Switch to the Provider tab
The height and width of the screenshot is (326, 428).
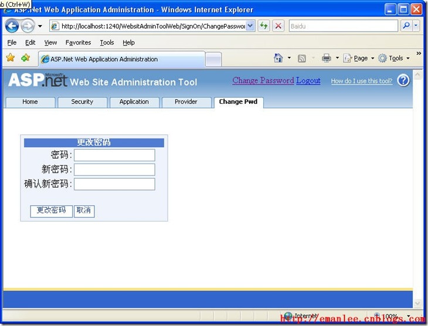click(186, 102)
